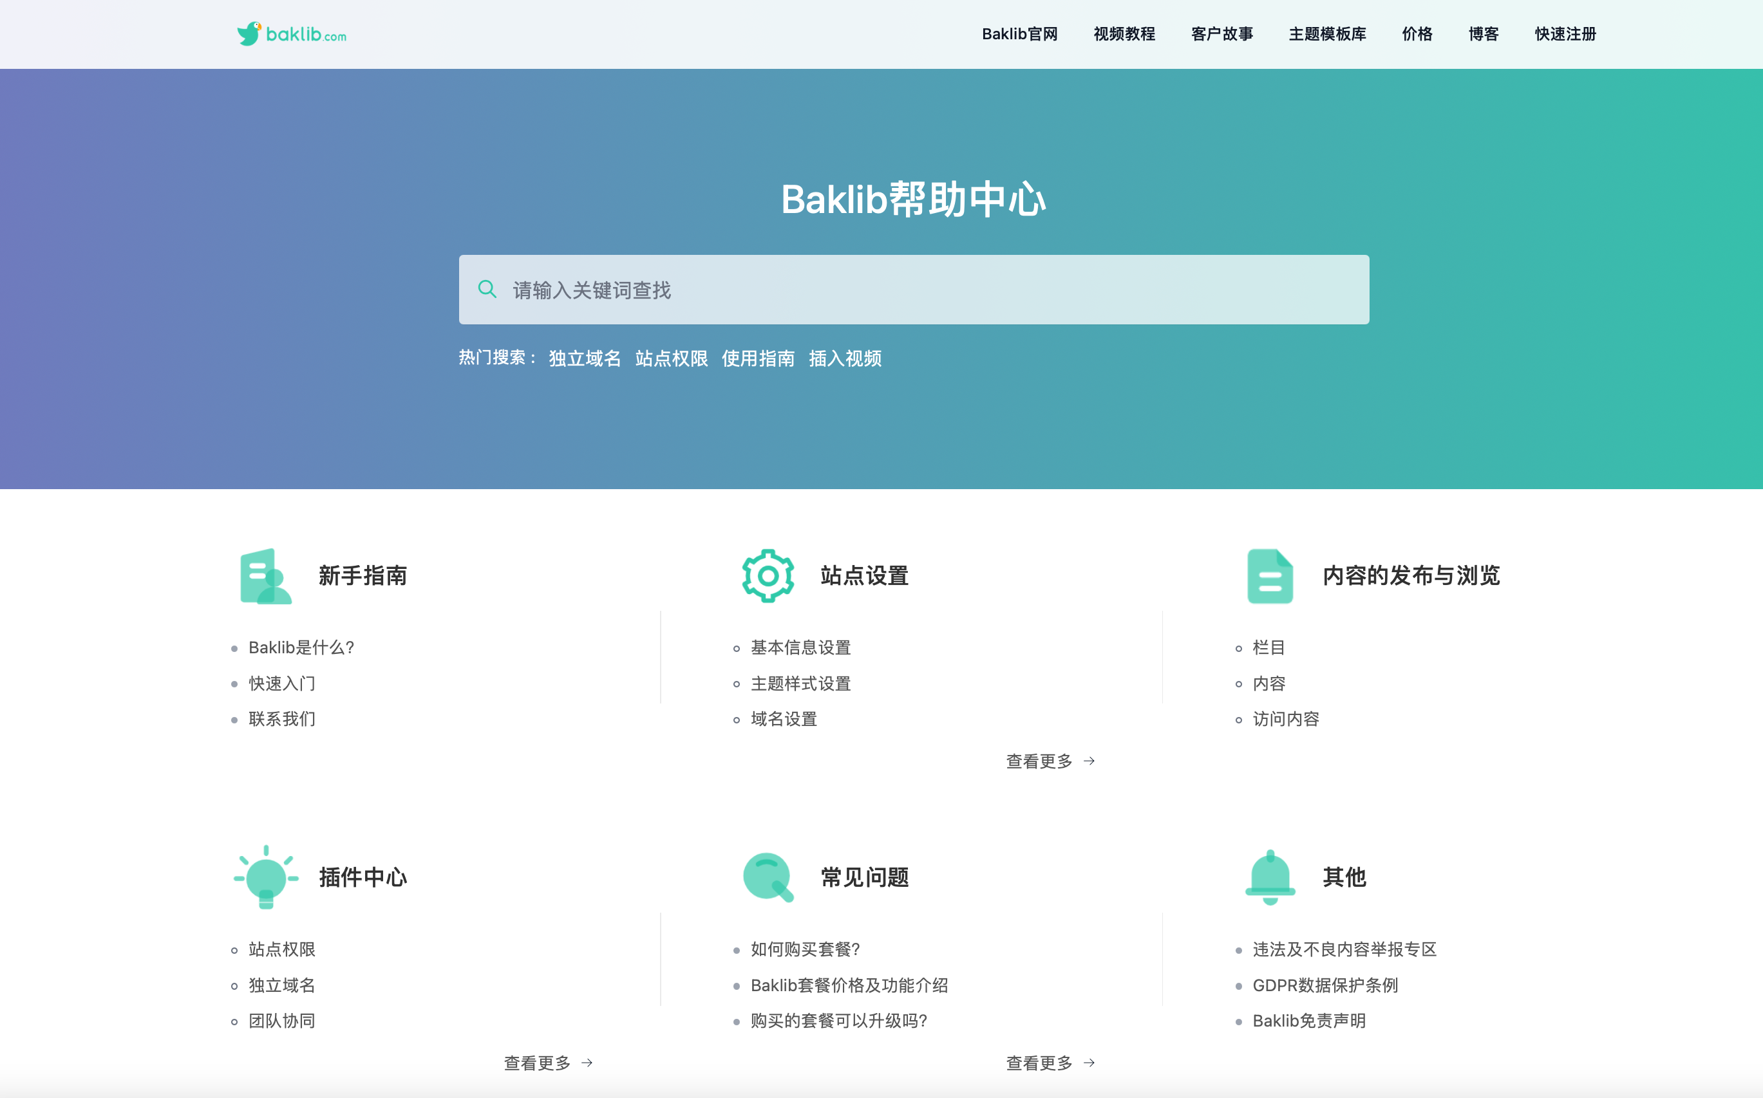Click the baklib.com bird logo
Screen dimensions: 1763x1098
(291, 33)
